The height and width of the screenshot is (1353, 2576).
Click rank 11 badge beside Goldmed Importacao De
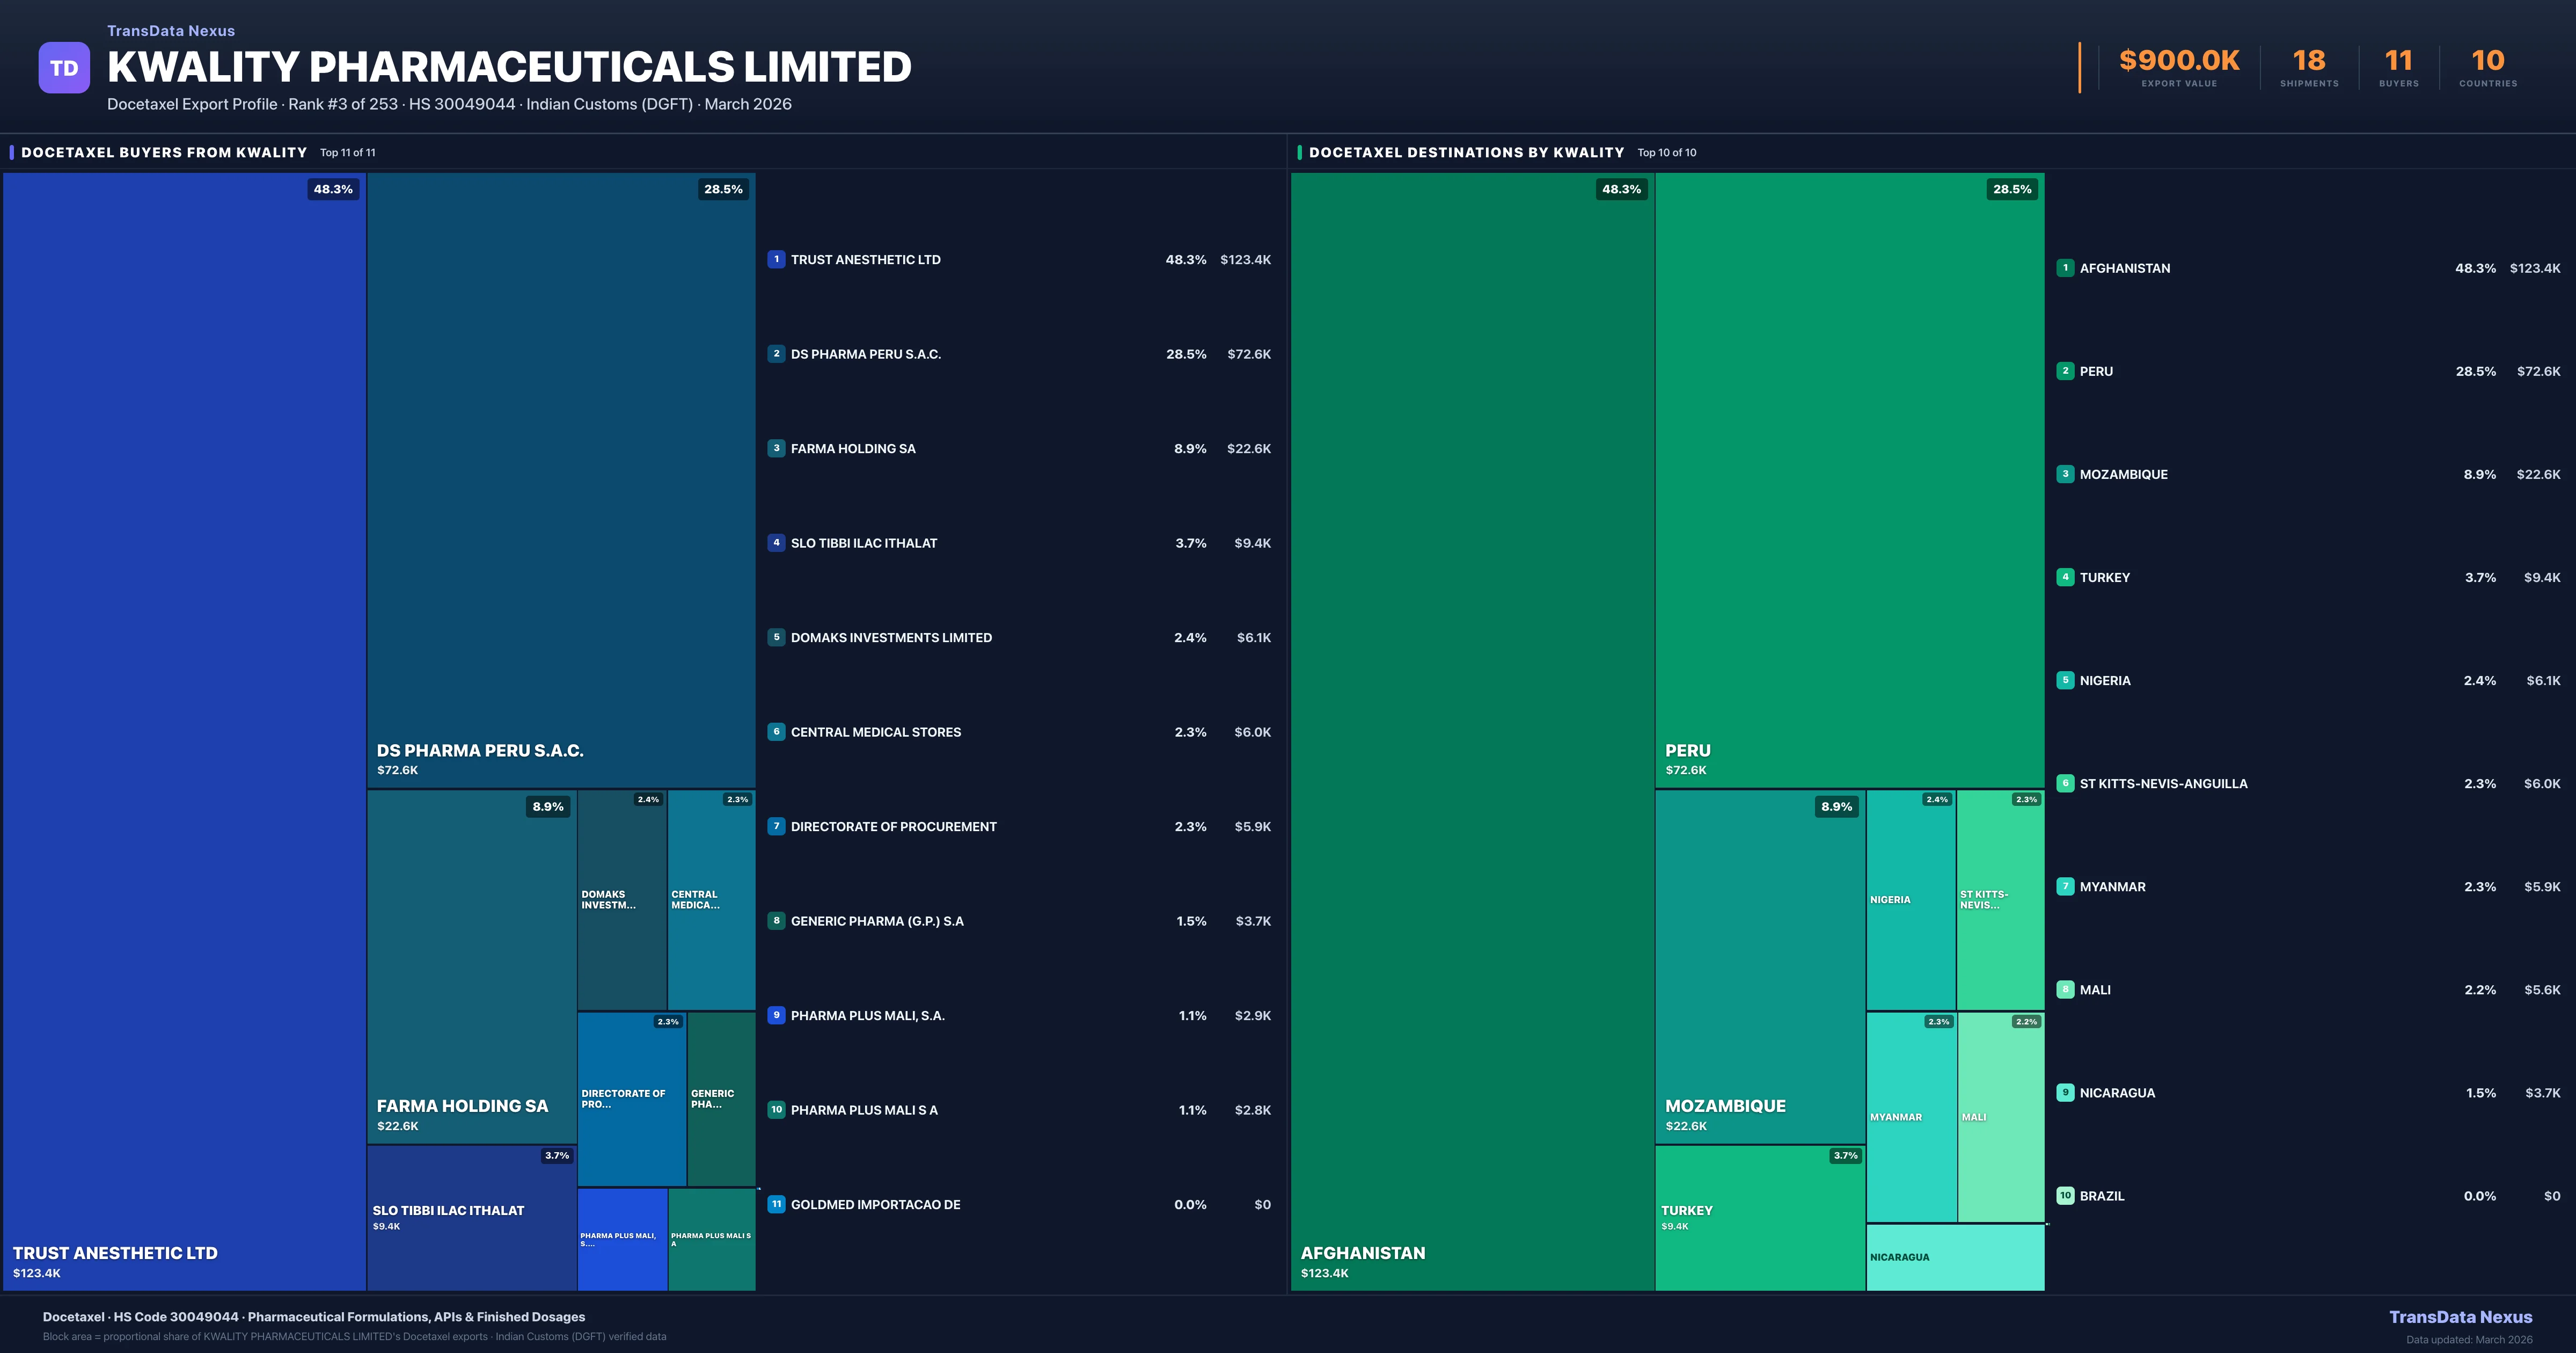(x=776, y=1204)
